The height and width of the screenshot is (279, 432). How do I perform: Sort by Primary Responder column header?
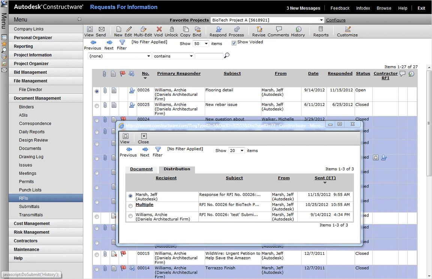pyautogui.click(x=179, y=73)
